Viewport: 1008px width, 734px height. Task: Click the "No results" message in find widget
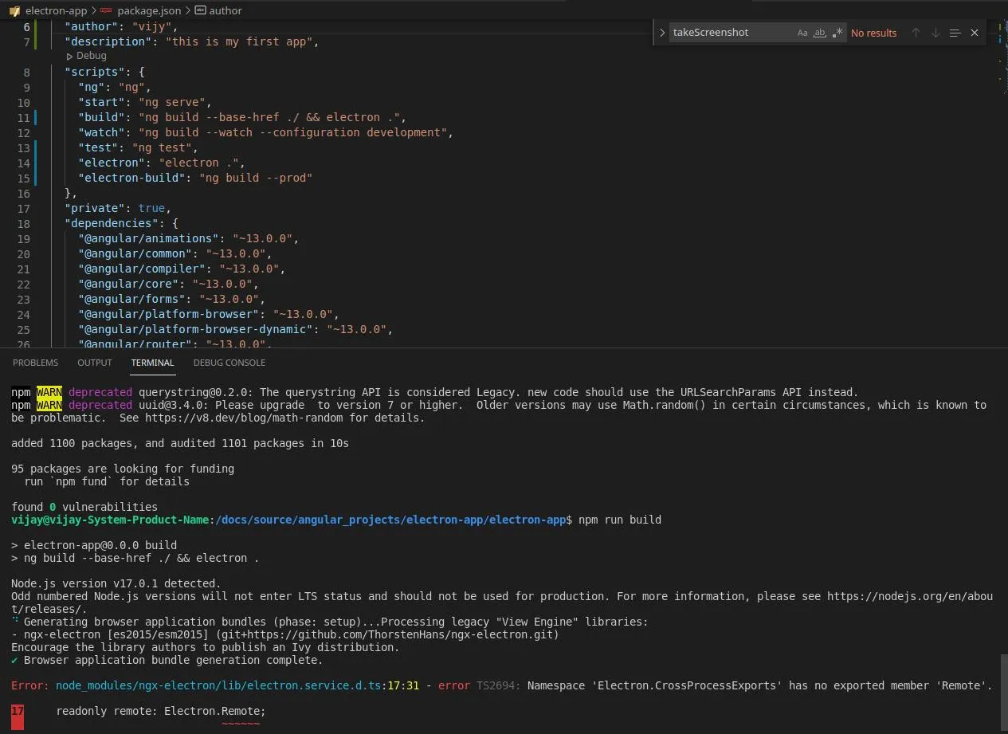[873, 33]
